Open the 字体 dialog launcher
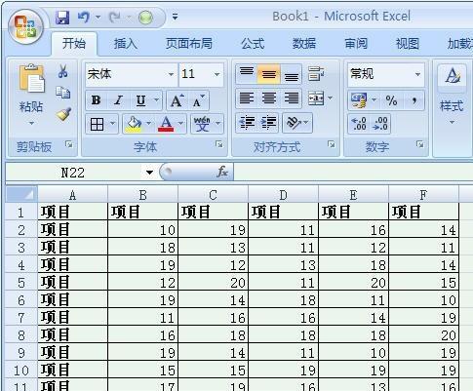473x391 pixels. [x=219, y=144]
